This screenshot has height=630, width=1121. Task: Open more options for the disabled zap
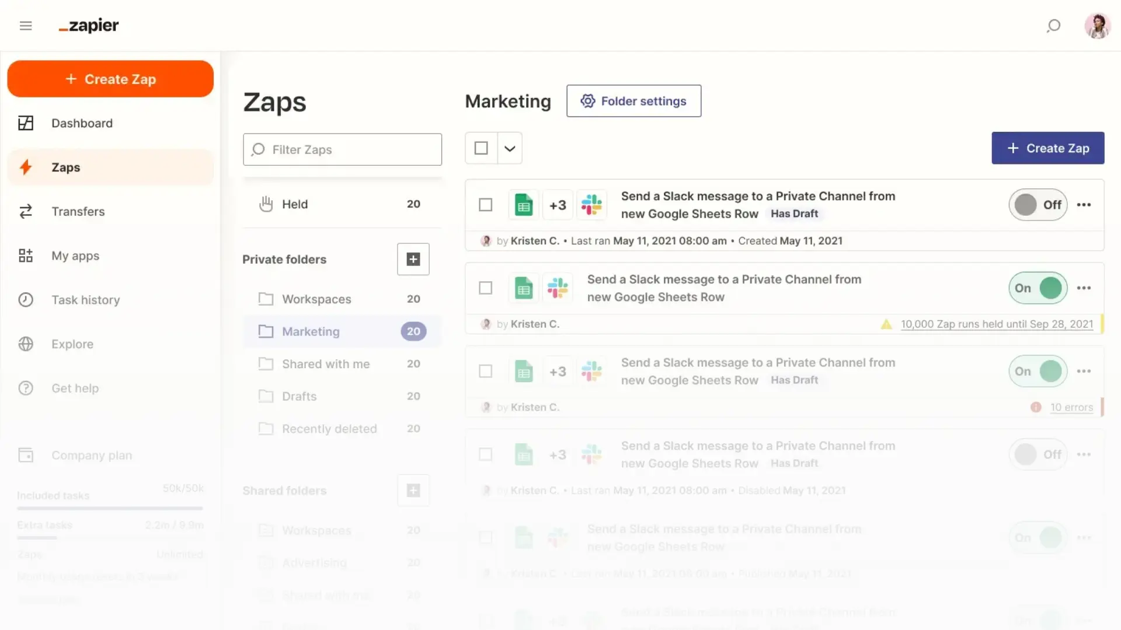click(1084, 454)
